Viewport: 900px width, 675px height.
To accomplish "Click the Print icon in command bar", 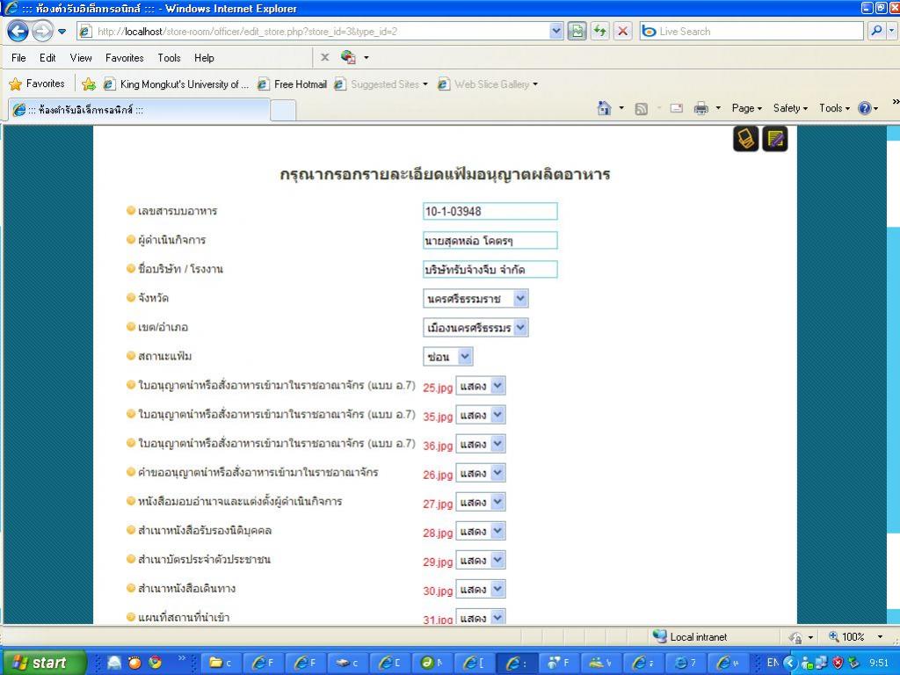I will (700, 108).
